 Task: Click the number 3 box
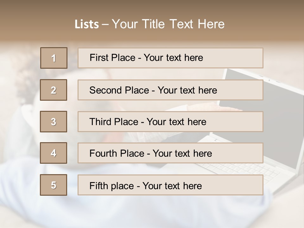coord(54,122)
